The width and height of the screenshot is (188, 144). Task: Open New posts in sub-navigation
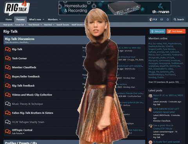point(8,25)
